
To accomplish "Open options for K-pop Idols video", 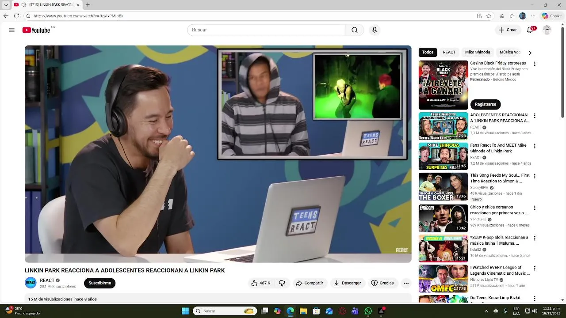I will pos(535,238).
